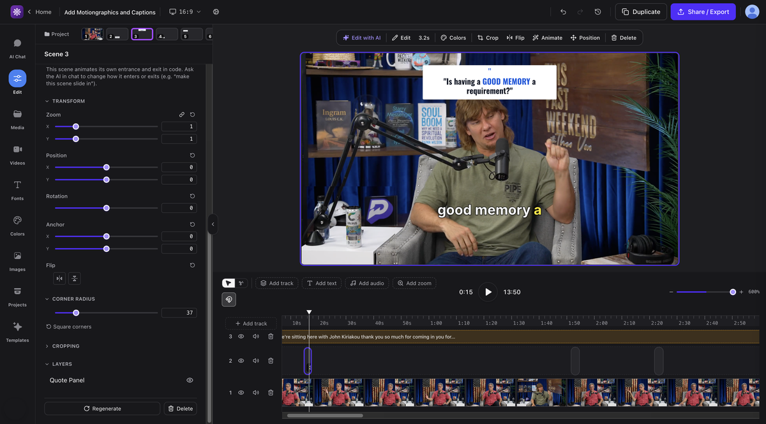Flip the scene horizontally
The height and width of the screenshot is (424, 766).
coord(59,279)
